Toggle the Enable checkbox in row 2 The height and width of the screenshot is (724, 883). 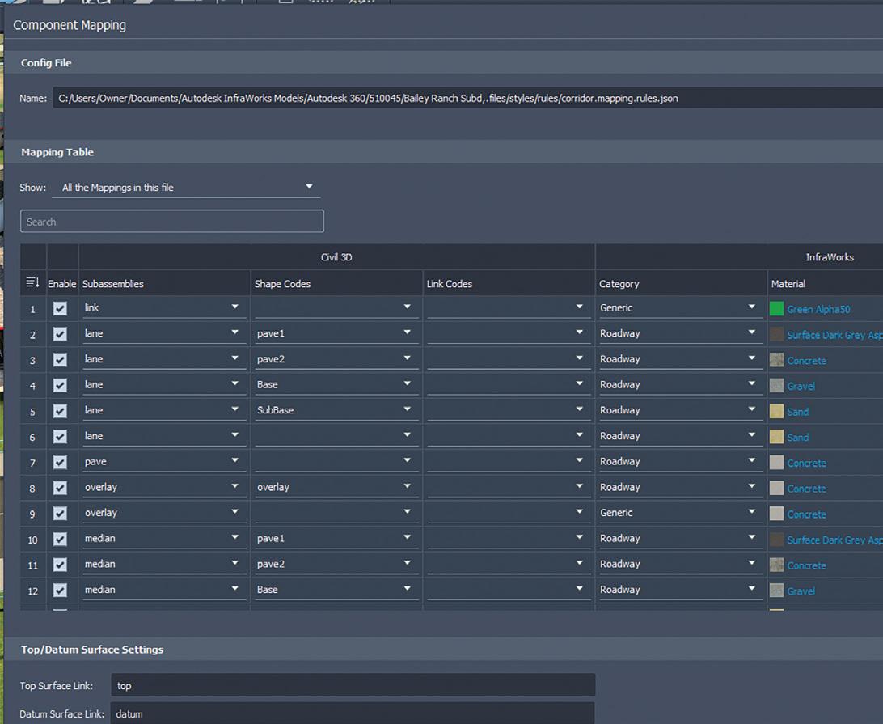tap(60, 334)
